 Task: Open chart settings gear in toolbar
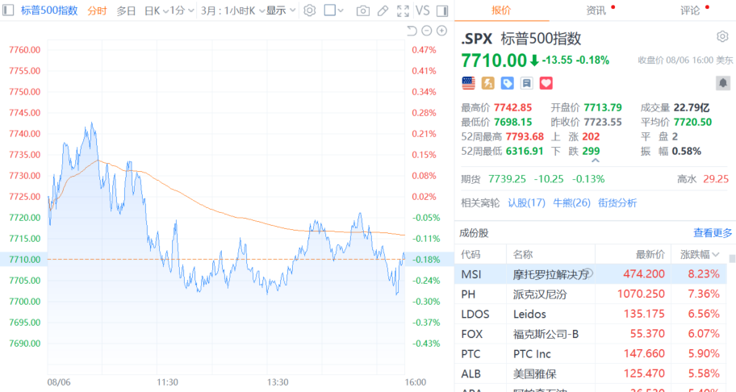pos(309,10)
